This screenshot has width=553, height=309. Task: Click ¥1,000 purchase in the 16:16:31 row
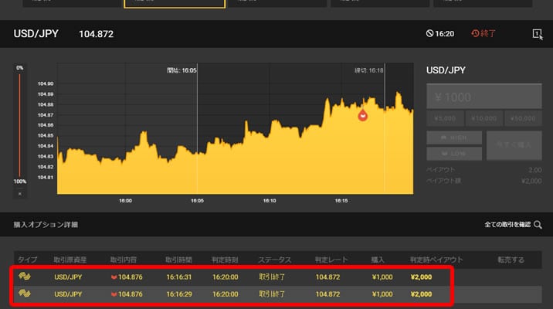tap(382, 277)
